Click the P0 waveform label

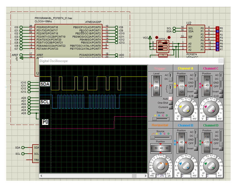pyautogui.click(x=45, y=122)
